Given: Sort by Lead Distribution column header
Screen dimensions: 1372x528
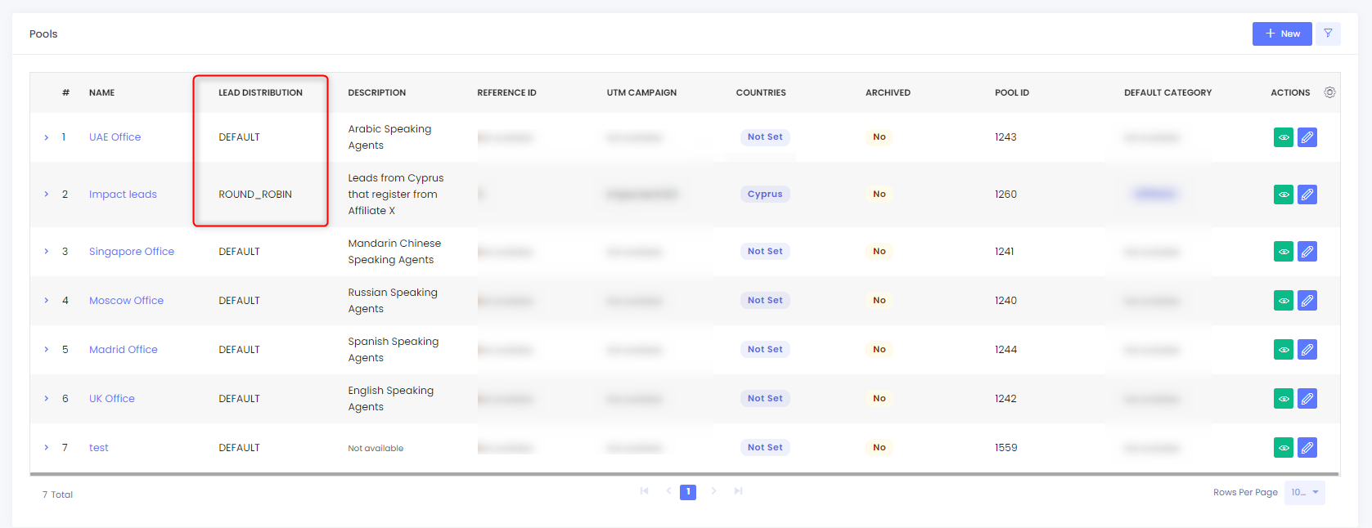Looking at the screenshot, I should 260,92.
